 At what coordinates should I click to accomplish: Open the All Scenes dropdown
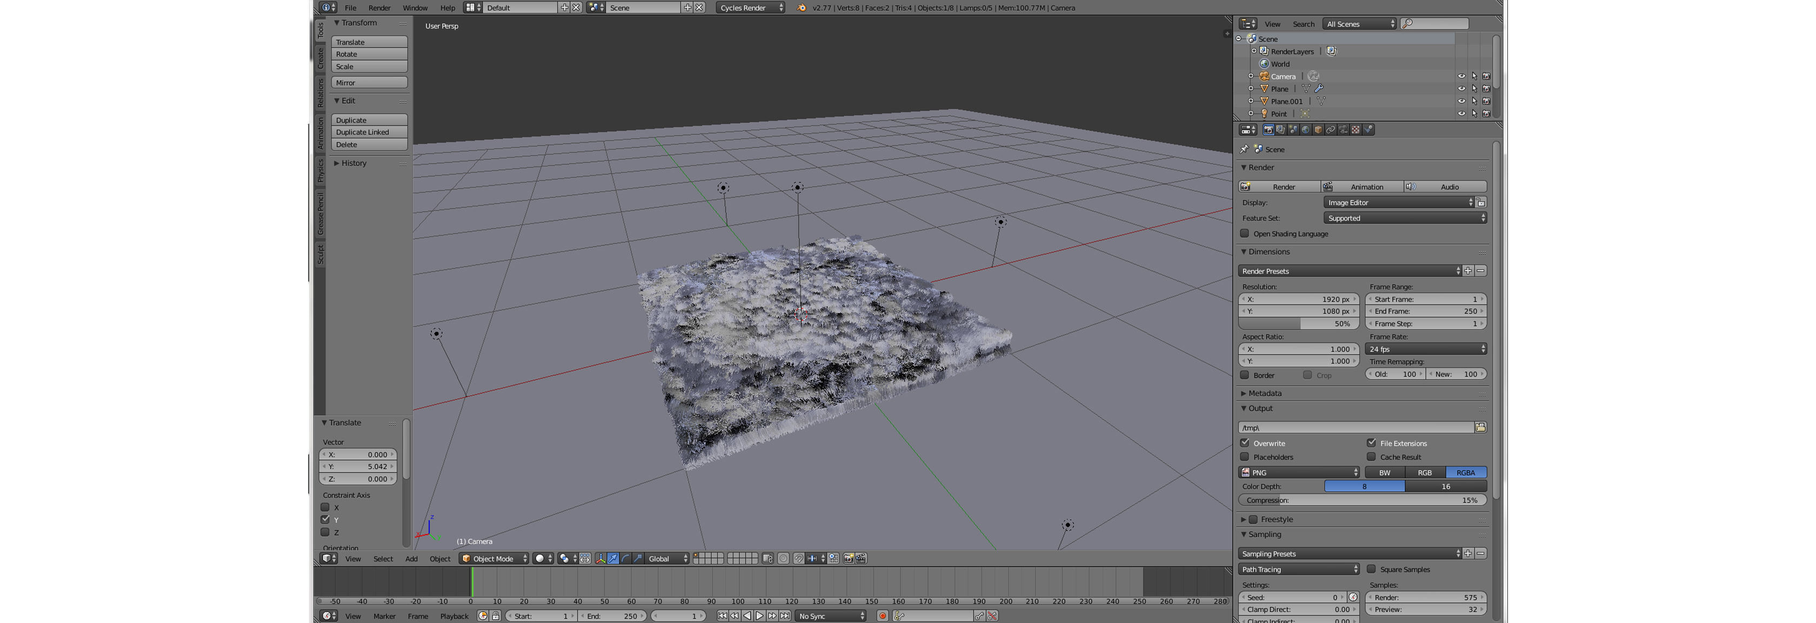click(1359, 24)
